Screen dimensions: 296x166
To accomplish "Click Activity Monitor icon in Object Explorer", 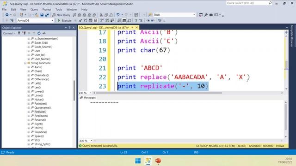I will click(44, 33).
